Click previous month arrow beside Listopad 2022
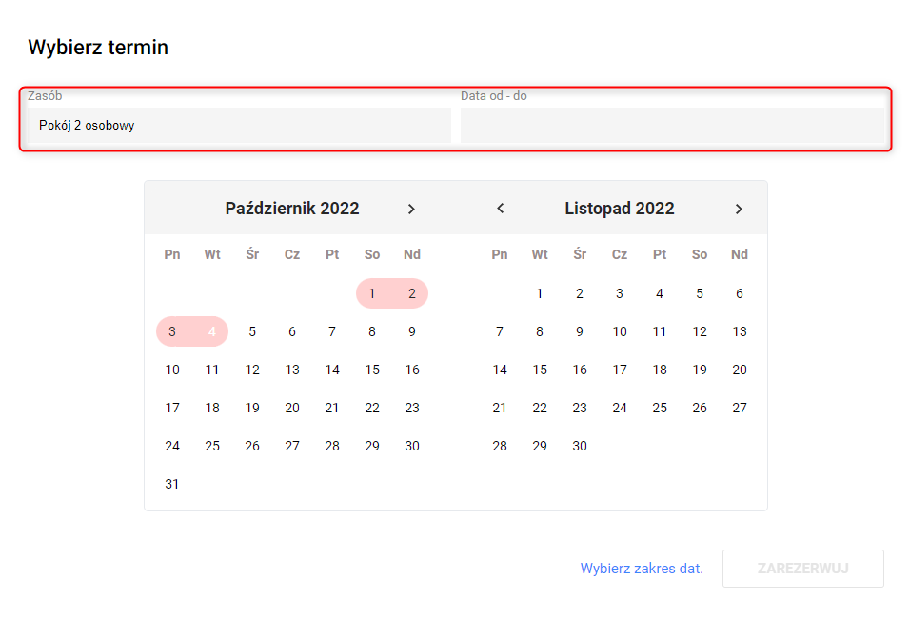 click(501, 209)
